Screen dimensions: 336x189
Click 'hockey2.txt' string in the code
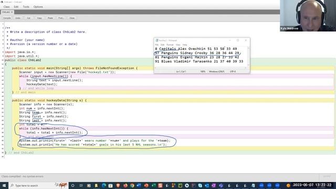coord(99,72)
